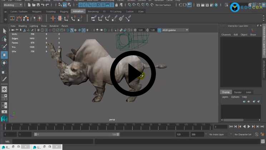This screenshot has height=150, width=266.
Task: Select the Render layer tab
Action: (x=238, y=92)
